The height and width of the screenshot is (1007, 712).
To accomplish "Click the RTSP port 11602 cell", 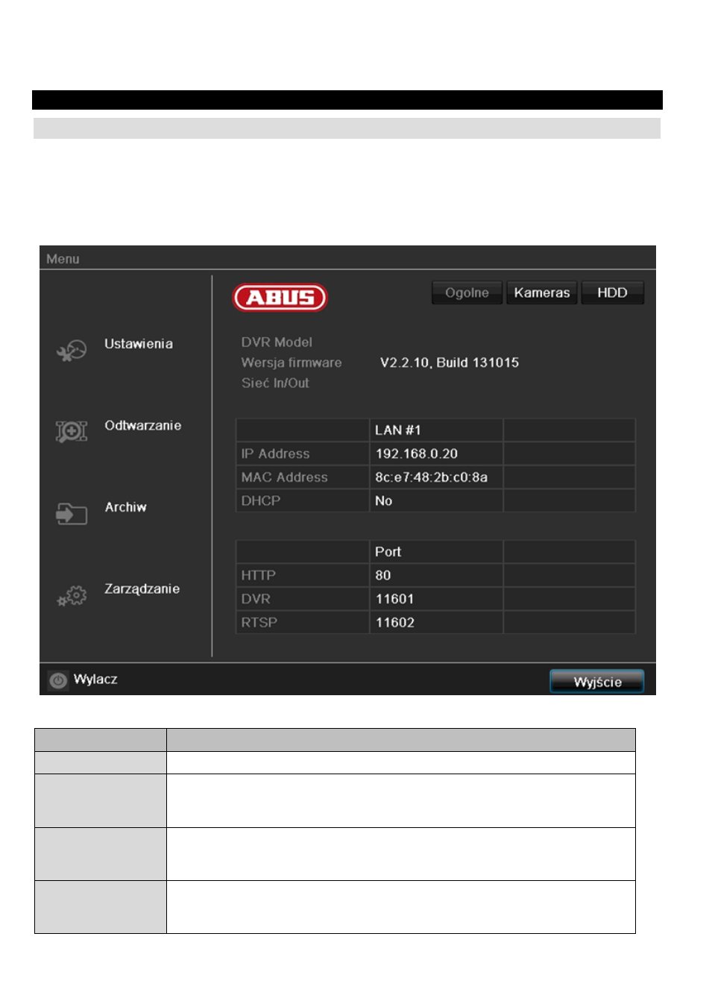I will 436,622.
